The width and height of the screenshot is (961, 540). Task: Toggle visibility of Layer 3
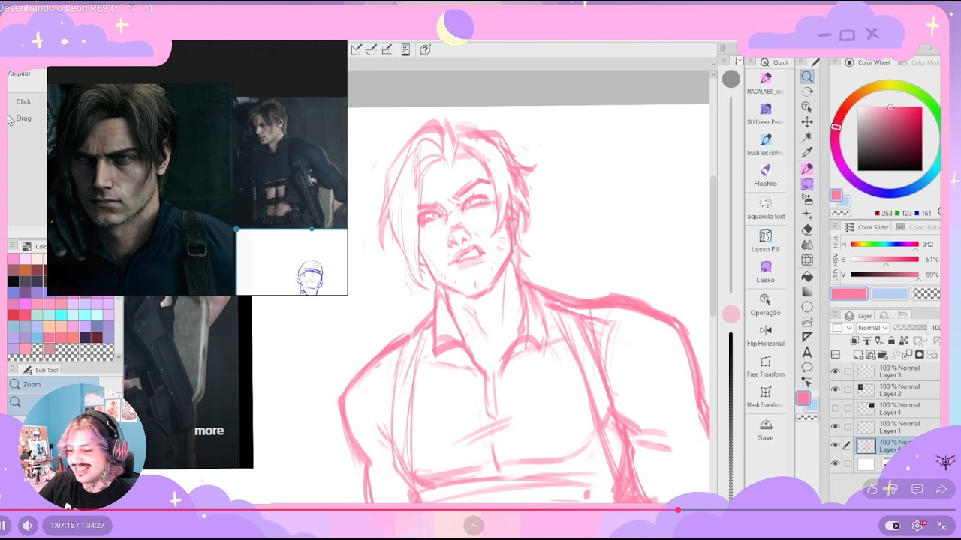(836, 371)
